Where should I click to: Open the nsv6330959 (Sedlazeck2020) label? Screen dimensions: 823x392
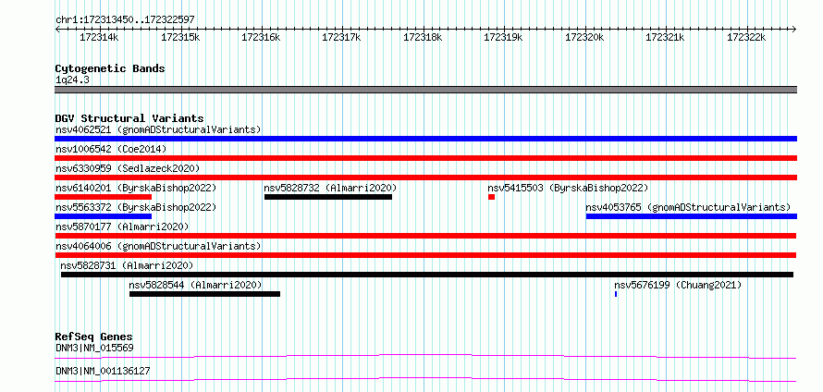click(x=128, y=168)
